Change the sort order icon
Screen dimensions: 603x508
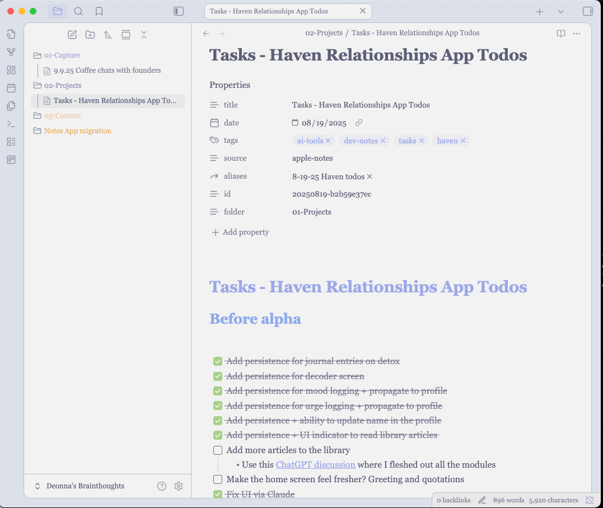point(108,35)
